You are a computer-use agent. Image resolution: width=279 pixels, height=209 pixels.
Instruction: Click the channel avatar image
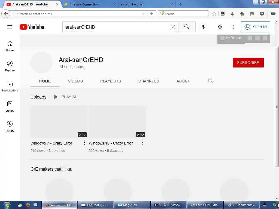click(x=41, y=63)
